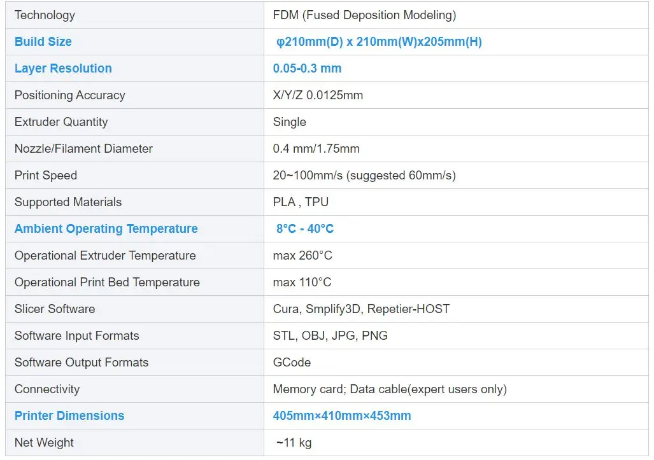Click the 405mm×410mm×453mm dimensions value
The height and width of the screenshot is (460, 654).
pos(342,416)
